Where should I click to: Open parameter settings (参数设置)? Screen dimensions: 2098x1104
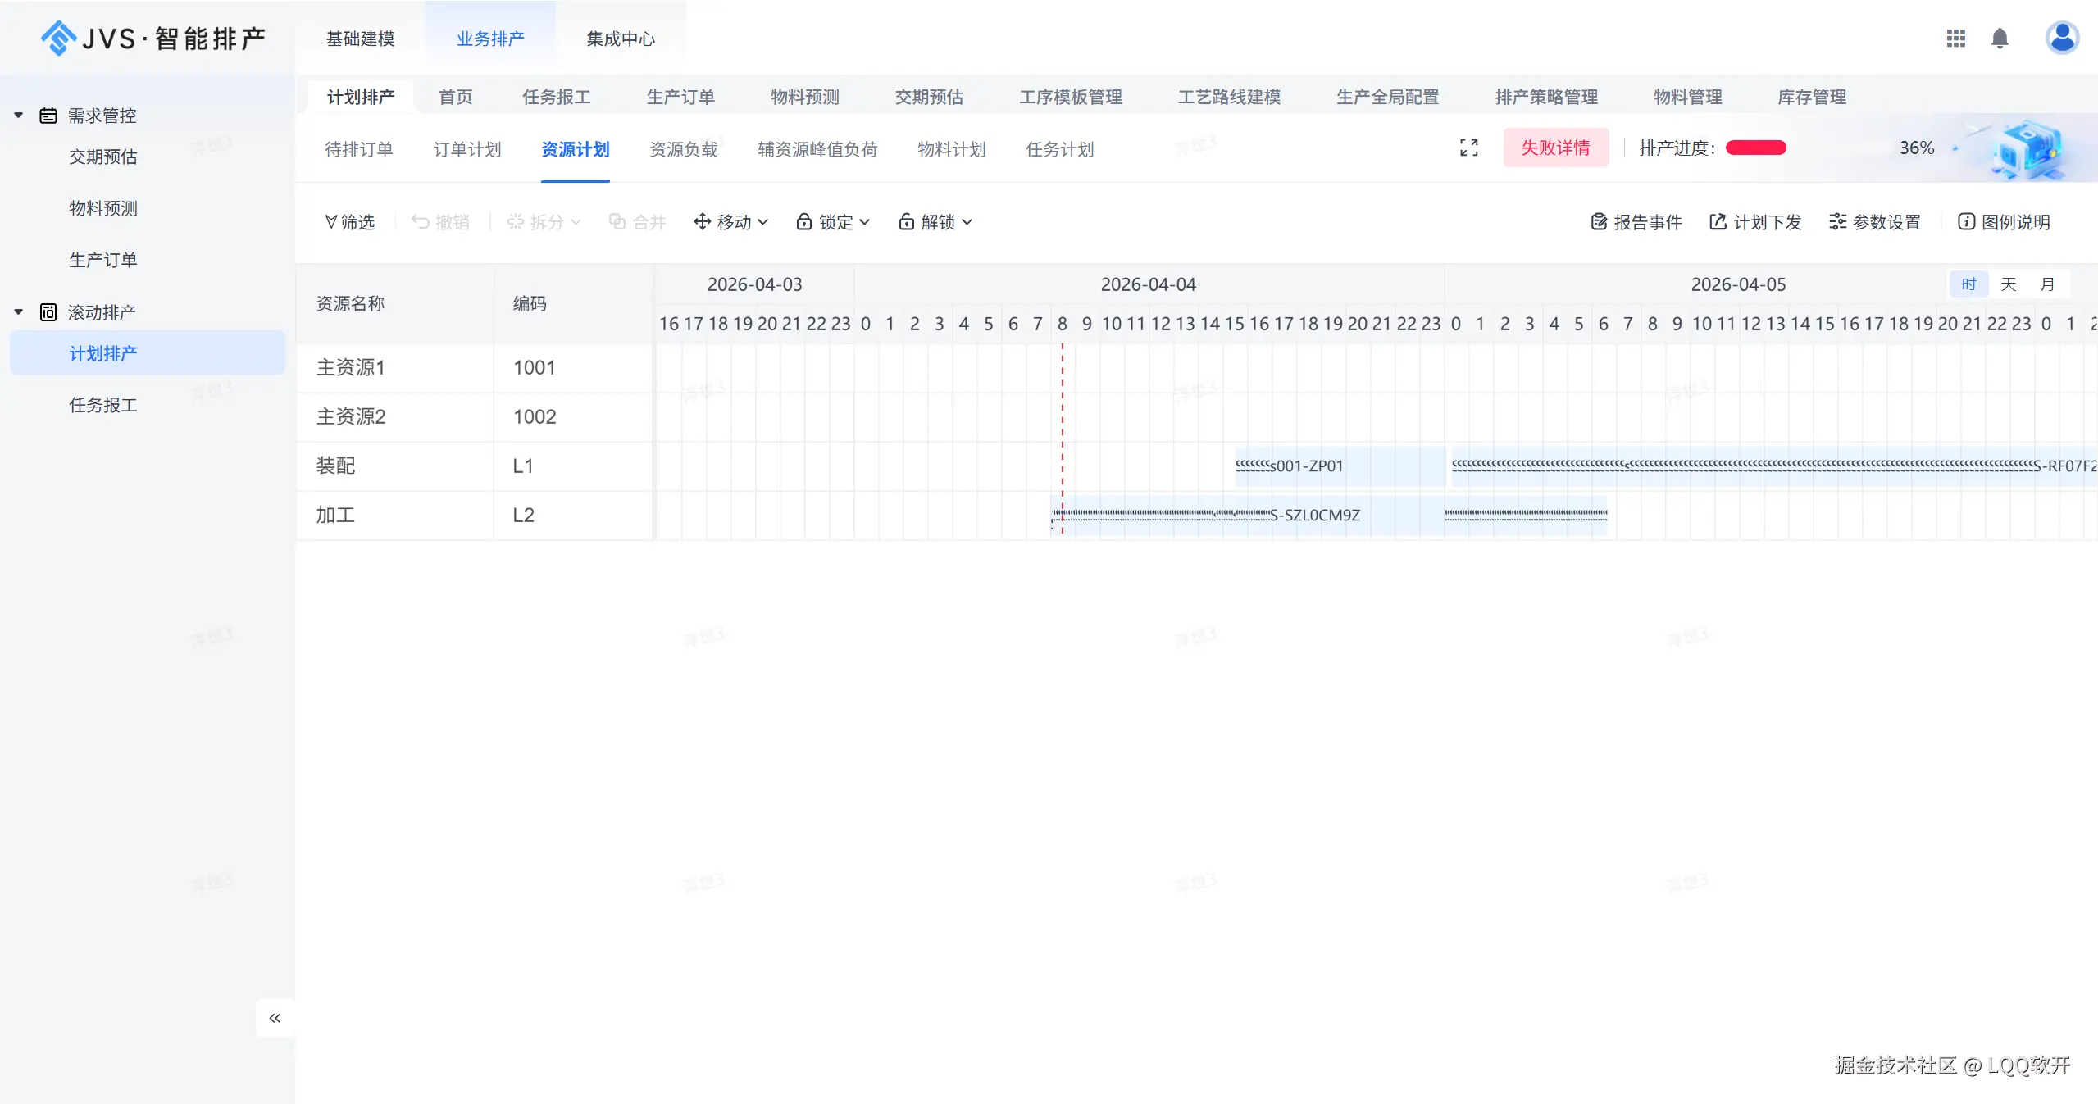coord(1875,222)
